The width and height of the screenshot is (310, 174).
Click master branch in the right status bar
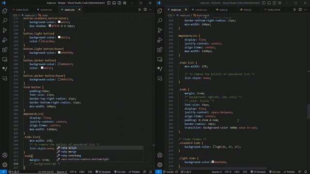coord(169,172)
